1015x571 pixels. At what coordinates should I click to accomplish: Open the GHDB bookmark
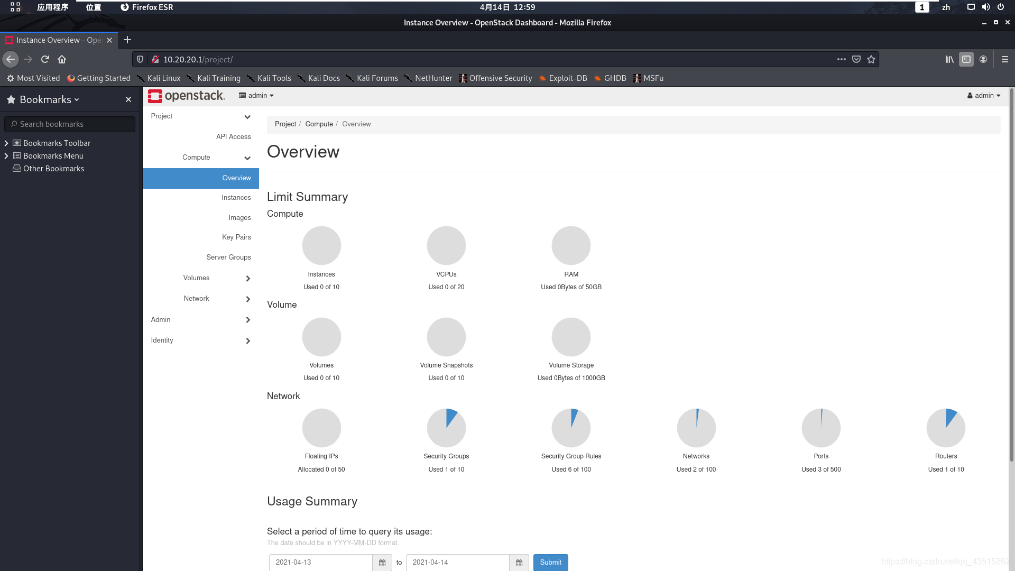610,78
